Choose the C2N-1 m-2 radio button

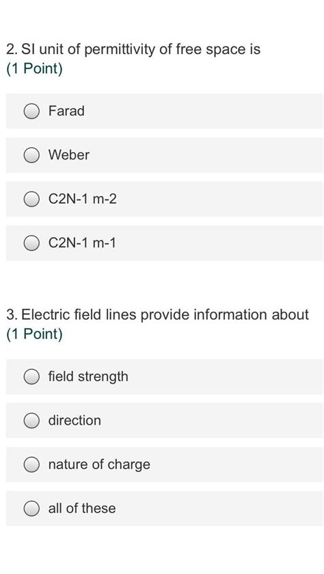(31, 199)
